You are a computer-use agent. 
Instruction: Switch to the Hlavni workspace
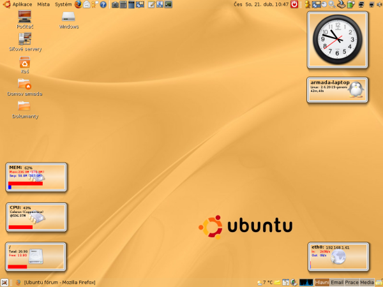pyautogui.click(x=322, y=283)
